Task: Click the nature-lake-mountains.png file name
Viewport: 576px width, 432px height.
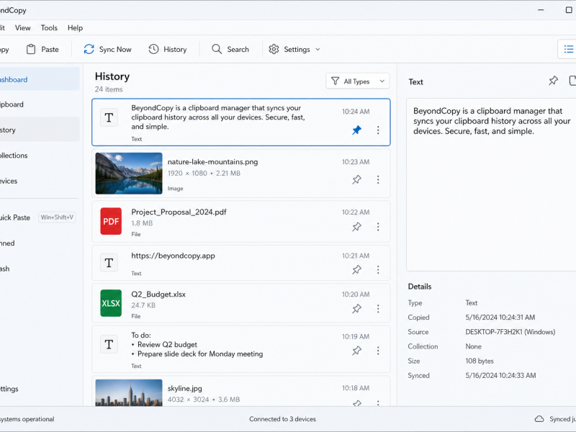Action: (212, 161)
